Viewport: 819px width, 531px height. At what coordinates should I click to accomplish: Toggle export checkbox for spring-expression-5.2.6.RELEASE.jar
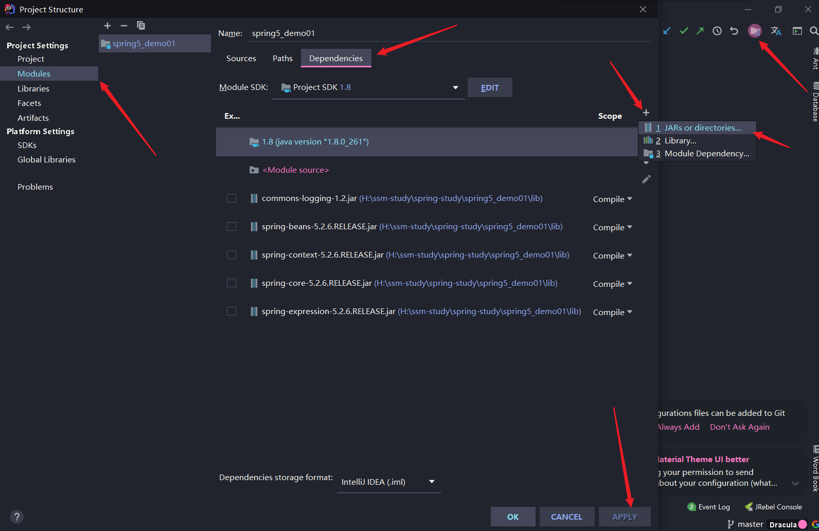coord(232,312)
